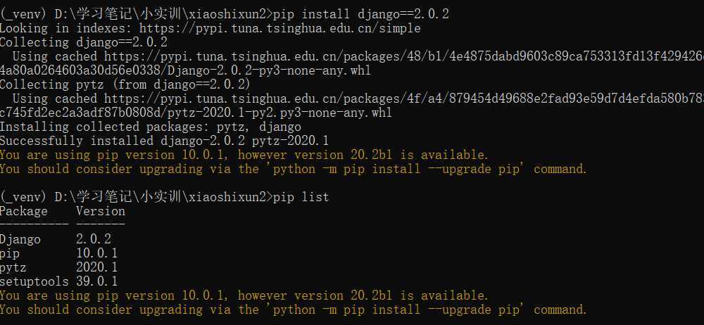This screenshot has width=704, height=325.
Task: Select the 'Collecting django==2.0.2' output line
Action: (84, 43)
